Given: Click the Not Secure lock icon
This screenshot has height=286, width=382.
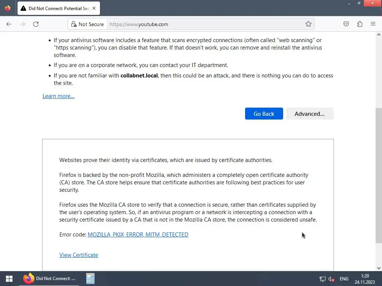Looking at the screenshot, I should (x=73, y=24).
